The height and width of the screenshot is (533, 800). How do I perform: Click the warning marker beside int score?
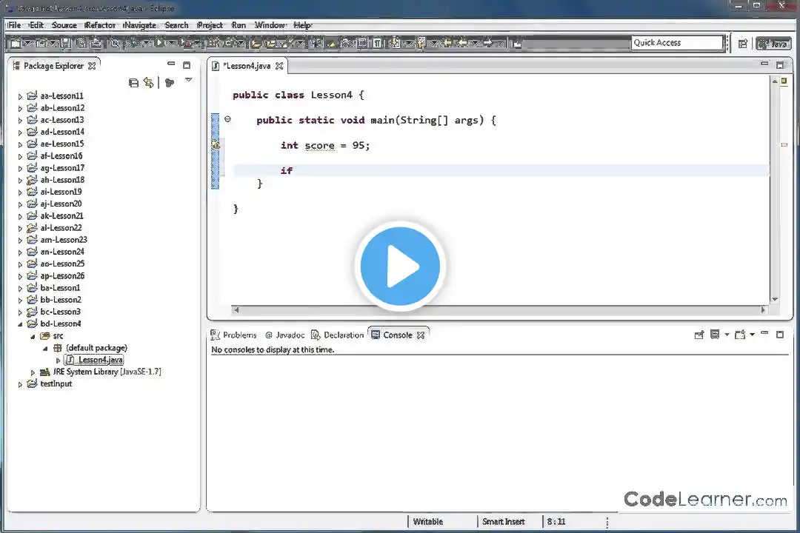click(x=216, y=145)
